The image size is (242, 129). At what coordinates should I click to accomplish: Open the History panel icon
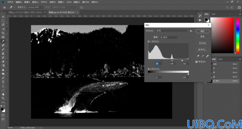[200, 16]
